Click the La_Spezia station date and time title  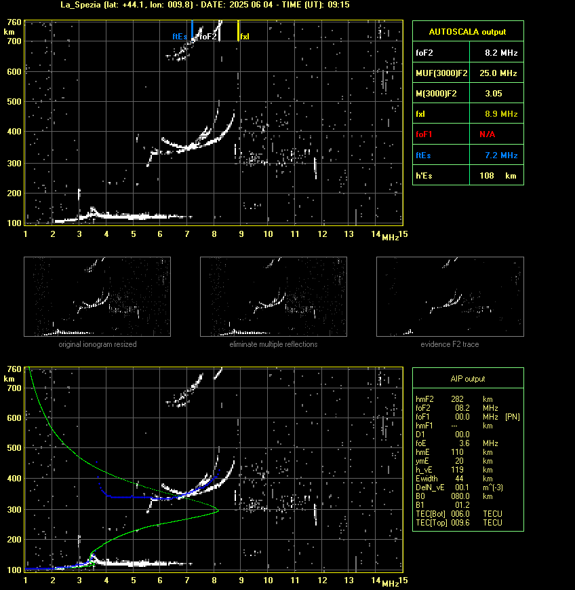coord(205,5)
